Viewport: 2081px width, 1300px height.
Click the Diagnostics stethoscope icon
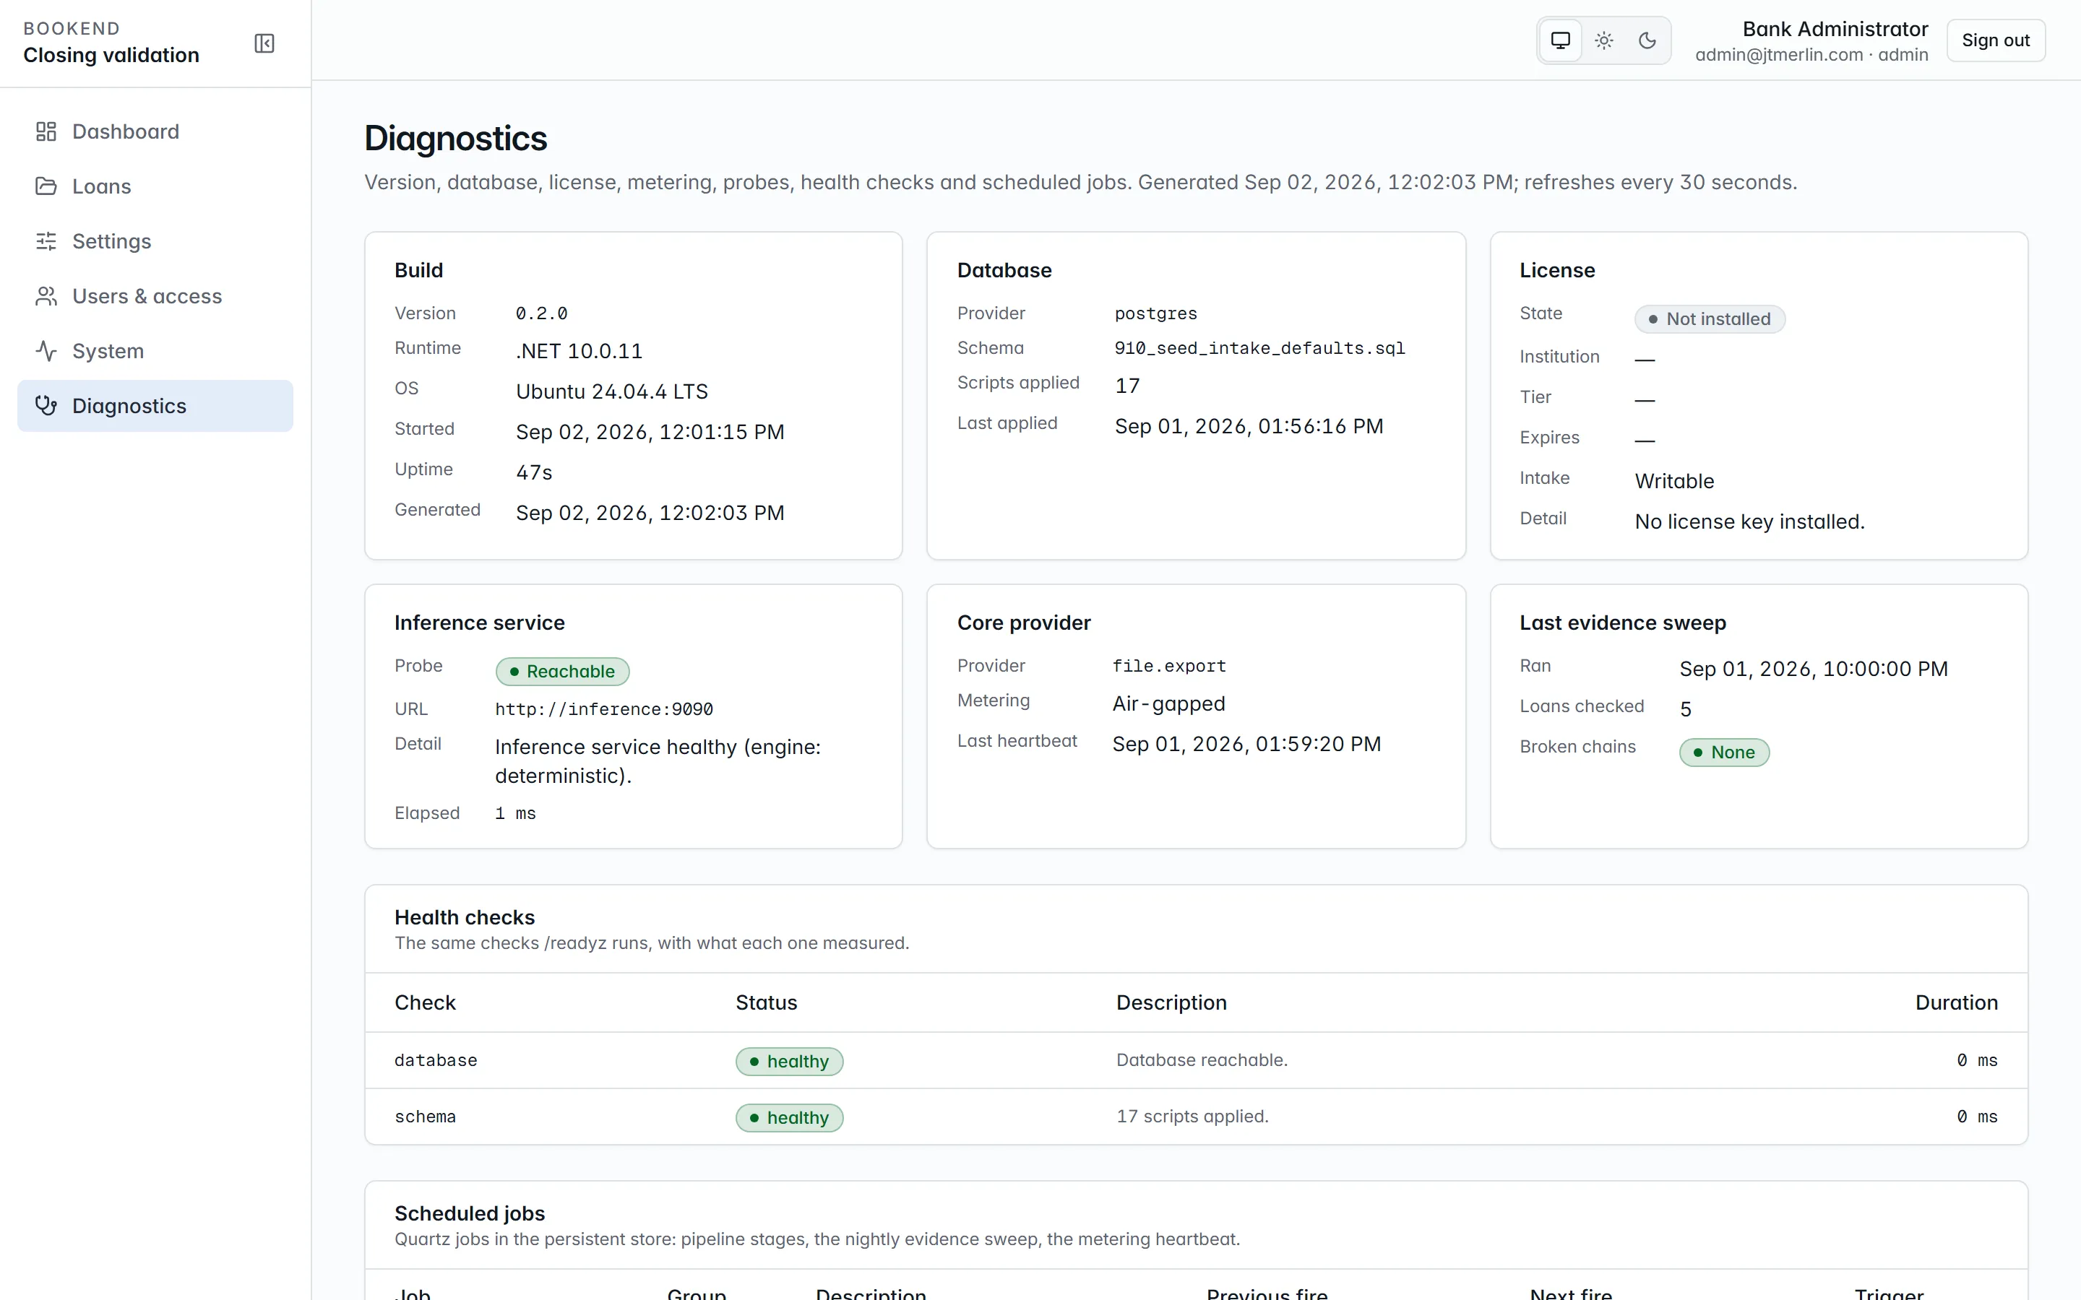point(46,406)
